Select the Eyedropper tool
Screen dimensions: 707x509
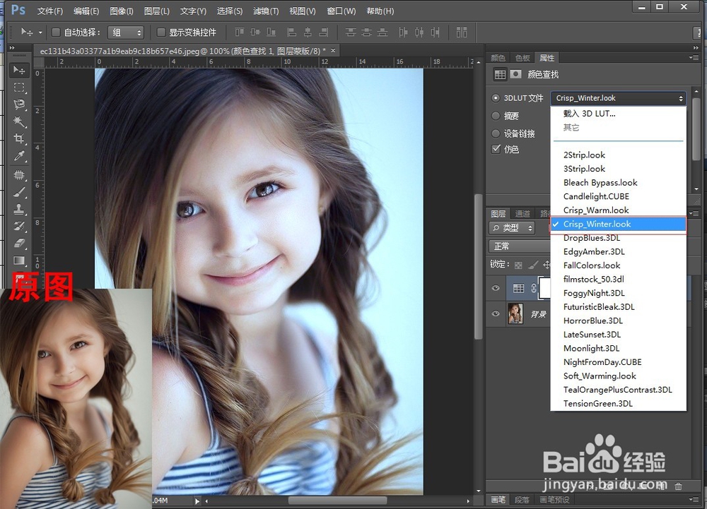[20, 156]
